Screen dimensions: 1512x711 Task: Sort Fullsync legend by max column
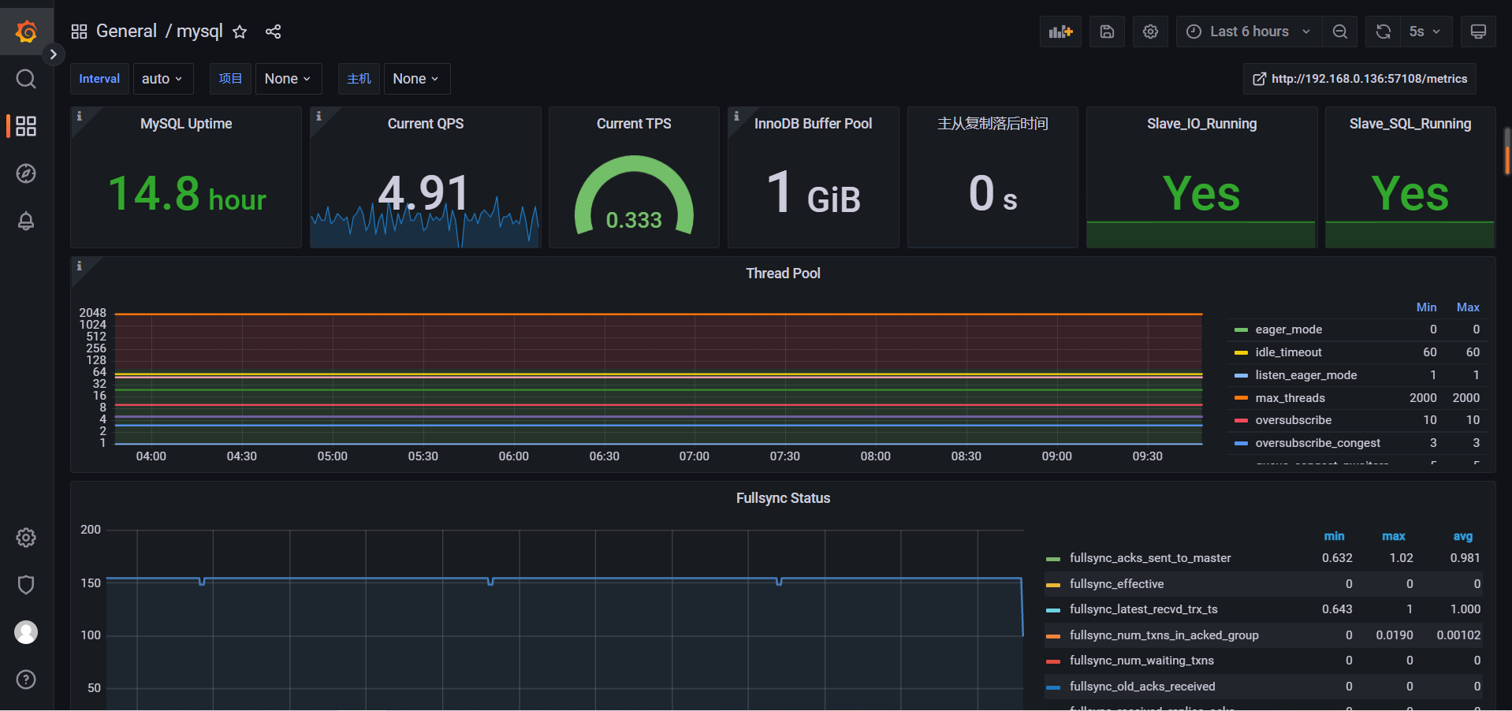1394,536
